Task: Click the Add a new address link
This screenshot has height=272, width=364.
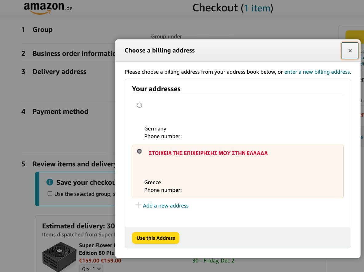Action: point(166,206)
